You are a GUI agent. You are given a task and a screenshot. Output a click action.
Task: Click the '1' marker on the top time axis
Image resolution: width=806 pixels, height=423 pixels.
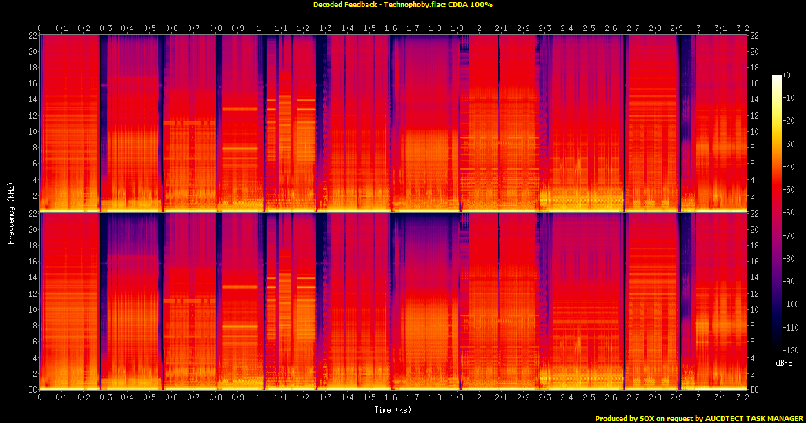(259, 28)
